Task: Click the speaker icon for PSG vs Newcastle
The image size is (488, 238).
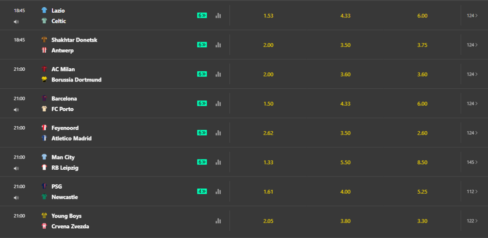Action: [x=16, y=198]
